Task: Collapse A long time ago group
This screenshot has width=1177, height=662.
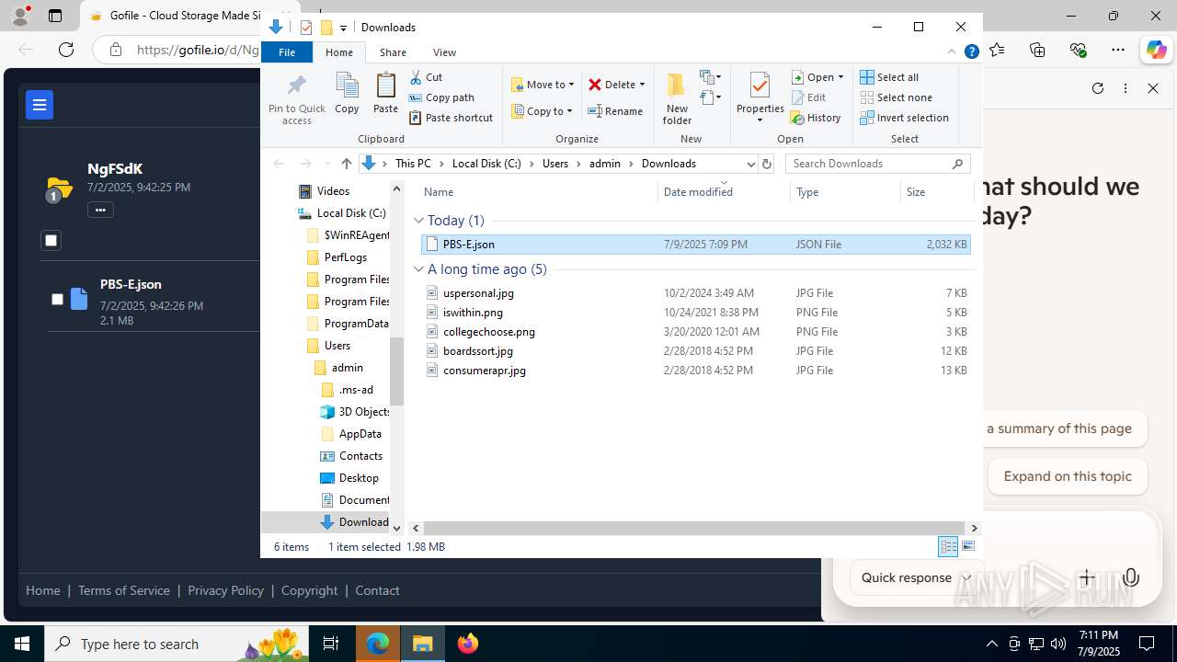Action: click(419, 269)
